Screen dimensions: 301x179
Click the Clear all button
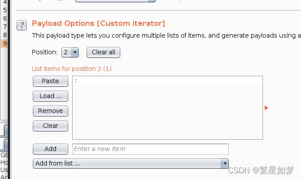click(x=103, y=52)
